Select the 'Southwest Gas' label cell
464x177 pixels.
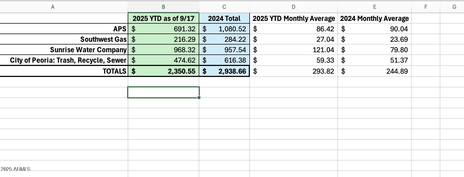point(64,39)
